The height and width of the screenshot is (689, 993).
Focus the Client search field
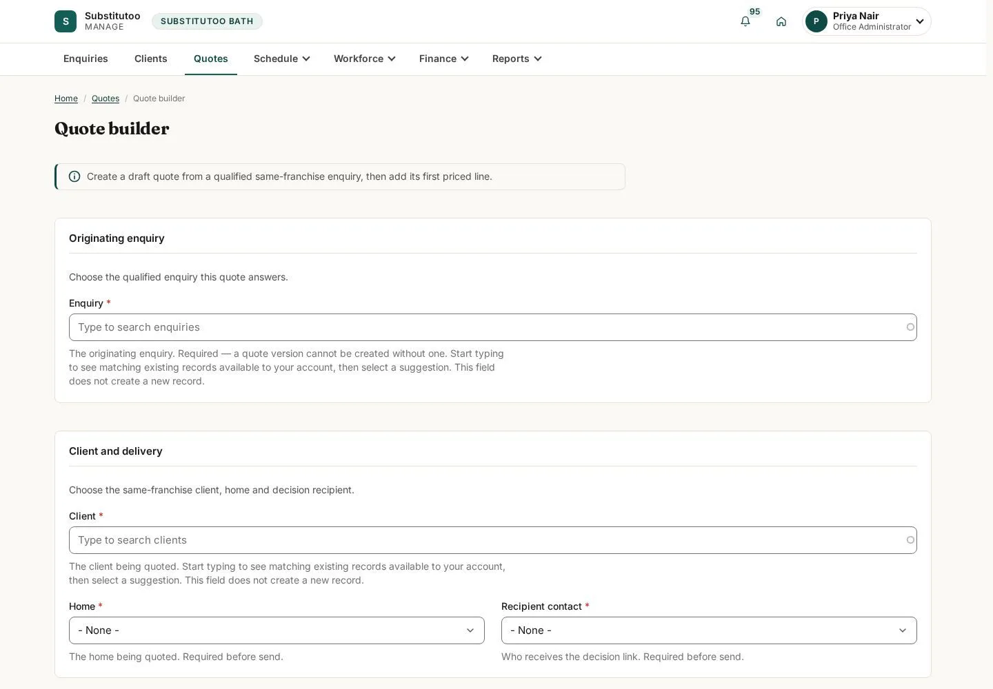[493, 540]
